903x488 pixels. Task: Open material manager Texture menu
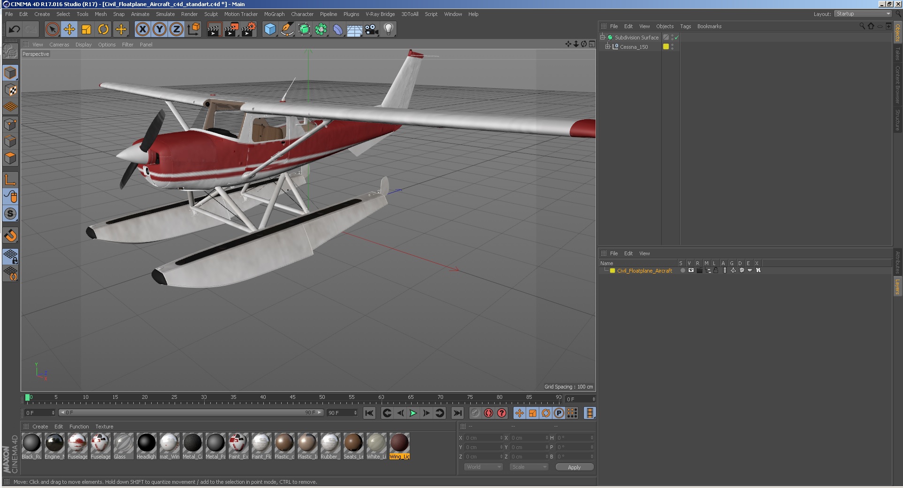click(104, 427)
